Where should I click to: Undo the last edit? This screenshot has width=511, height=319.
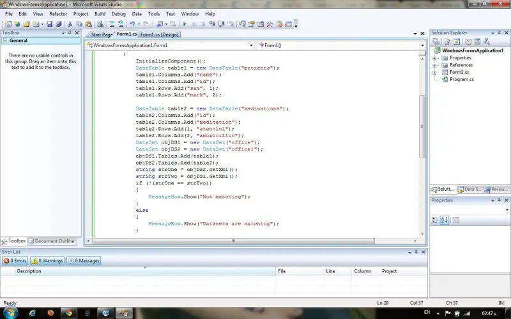[x=132, y=24]
